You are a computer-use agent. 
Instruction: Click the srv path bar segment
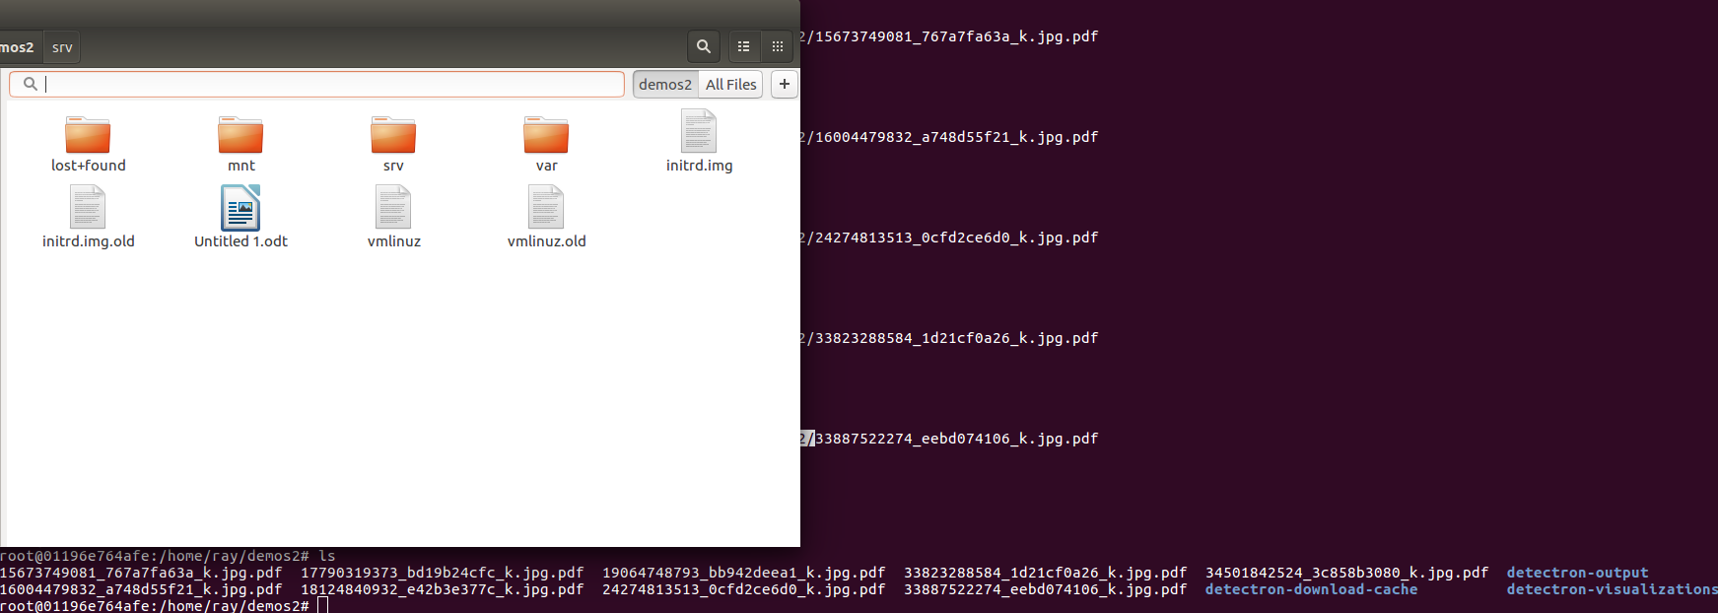62,47
